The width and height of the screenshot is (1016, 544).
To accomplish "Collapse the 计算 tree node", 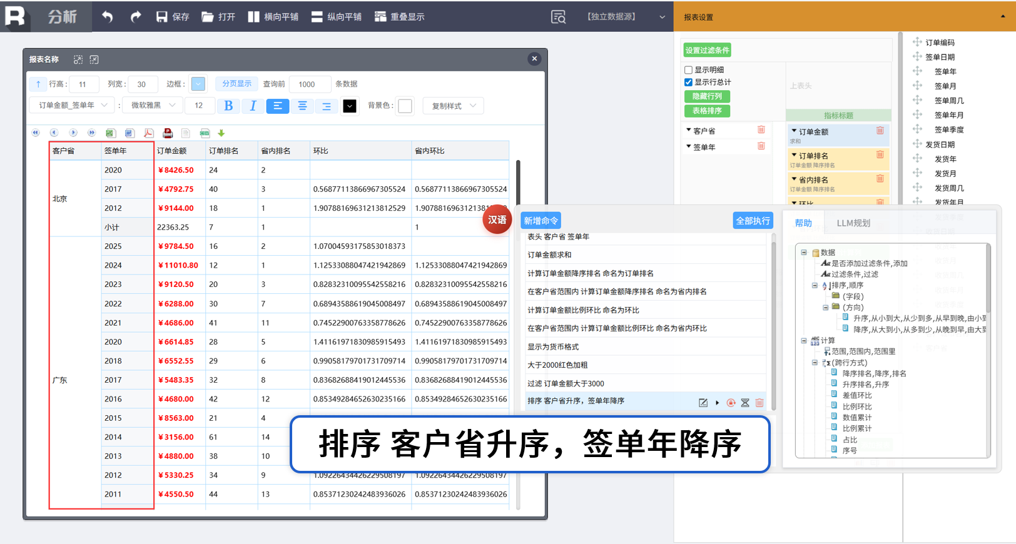I will point(804,341).
